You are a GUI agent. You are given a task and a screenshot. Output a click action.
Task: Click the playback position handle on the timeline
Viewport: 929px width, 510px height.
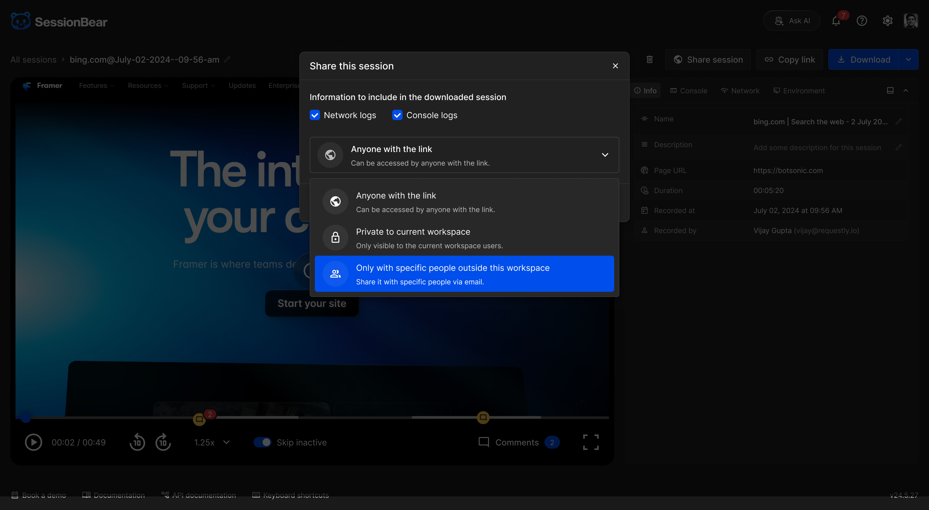pos(25,417)
